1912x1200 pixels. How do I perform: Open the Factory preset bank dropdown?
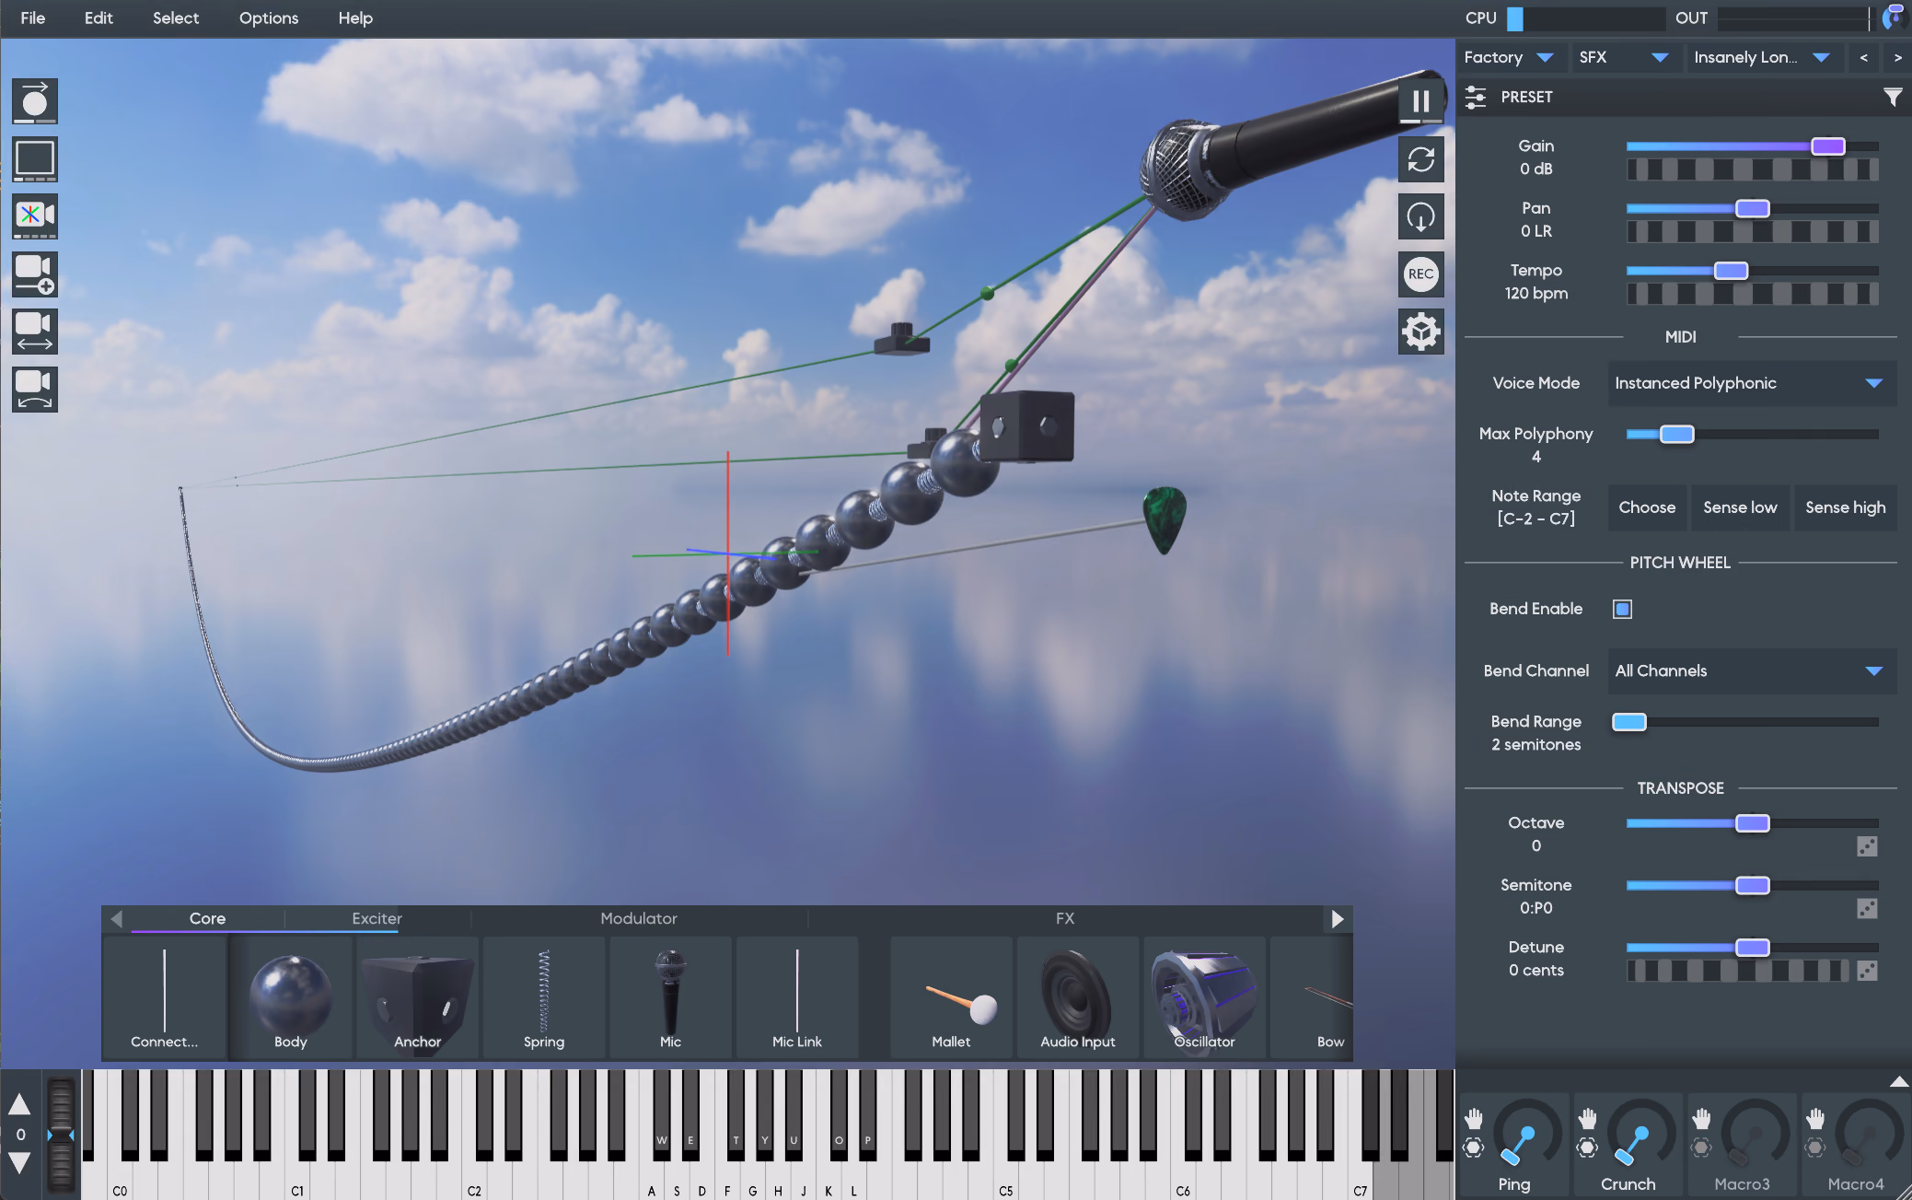(1510, 57)
